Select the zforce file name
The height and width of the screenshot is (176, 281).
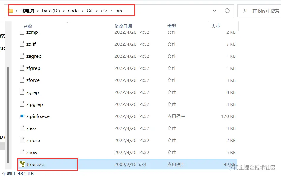click(x=33, y=80)
